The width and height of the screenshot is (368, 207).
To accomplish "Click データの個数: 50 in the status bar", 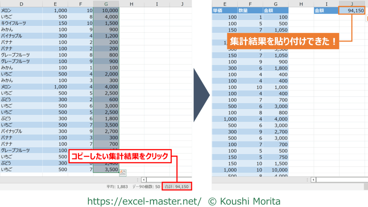I will tap(146, 187).
